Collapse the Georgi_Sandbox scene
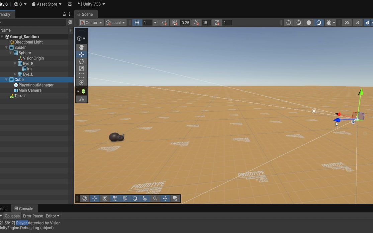 pyautogui.click(x=2, y=37)
